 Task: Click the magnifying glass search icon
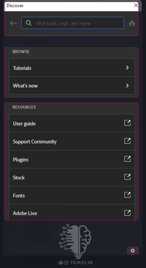point(29,23)
